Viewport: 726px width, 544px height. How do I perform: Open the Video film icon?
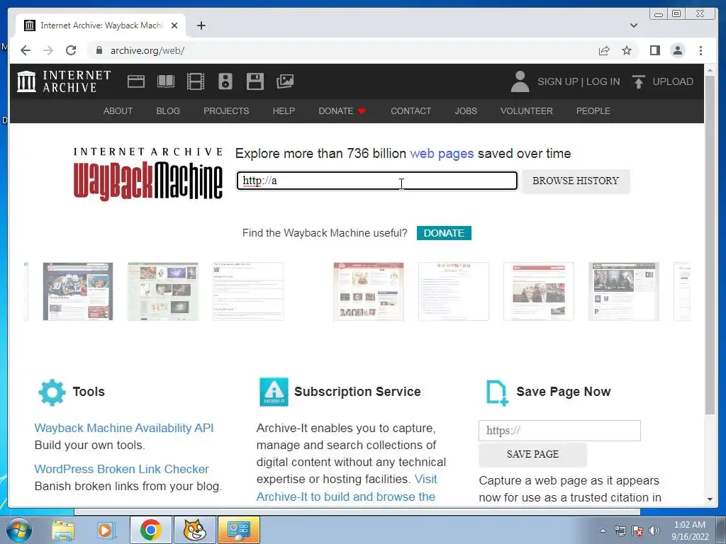196,81
